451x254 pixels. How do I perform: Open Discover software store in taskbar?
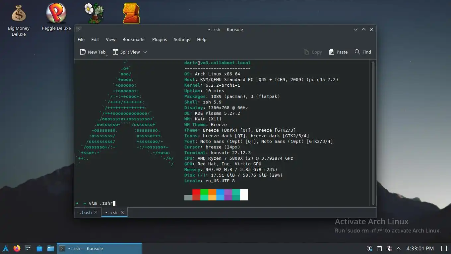pyautogui.click(x=39, y=248)
